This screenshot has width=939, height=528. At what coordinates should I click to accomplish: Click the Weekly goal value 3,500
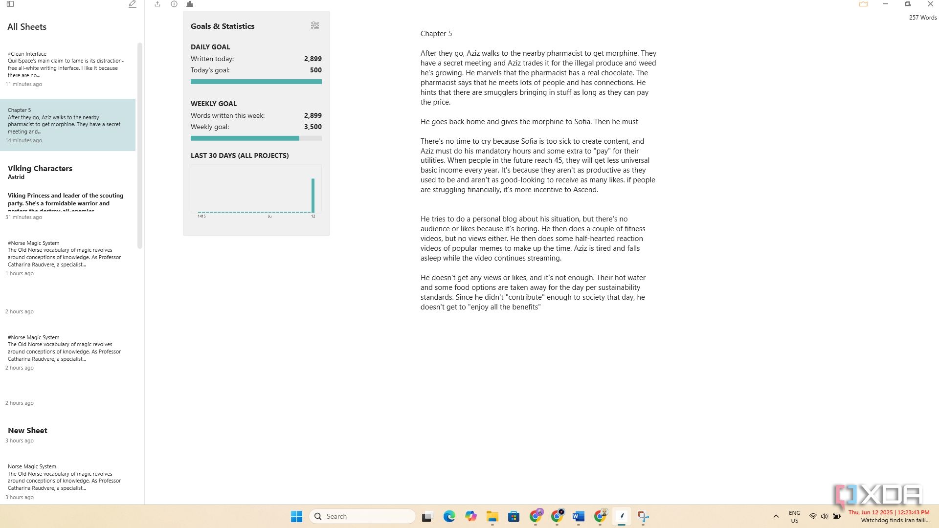tap(313, 127)
